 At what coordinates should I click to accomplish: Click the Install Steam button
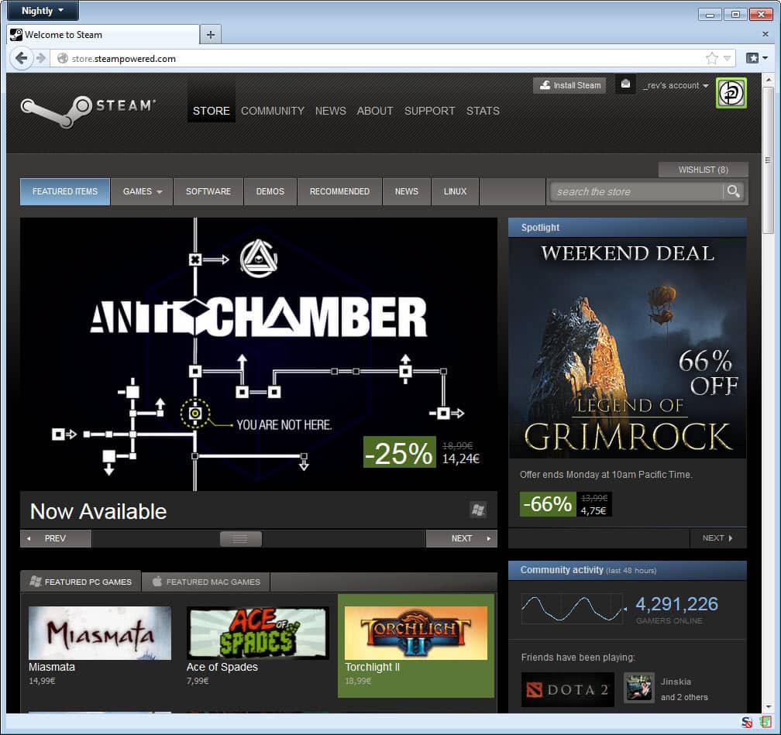[569, 85]
